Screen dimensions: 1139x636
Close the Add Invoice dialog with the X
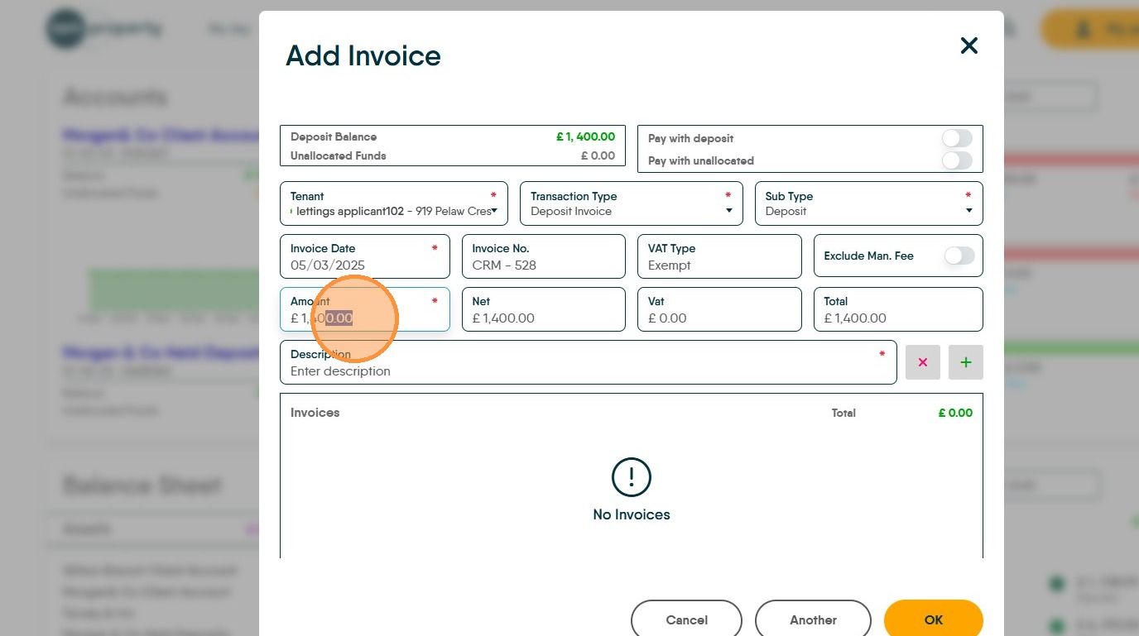pyautogui.click(x=968, y=45)
